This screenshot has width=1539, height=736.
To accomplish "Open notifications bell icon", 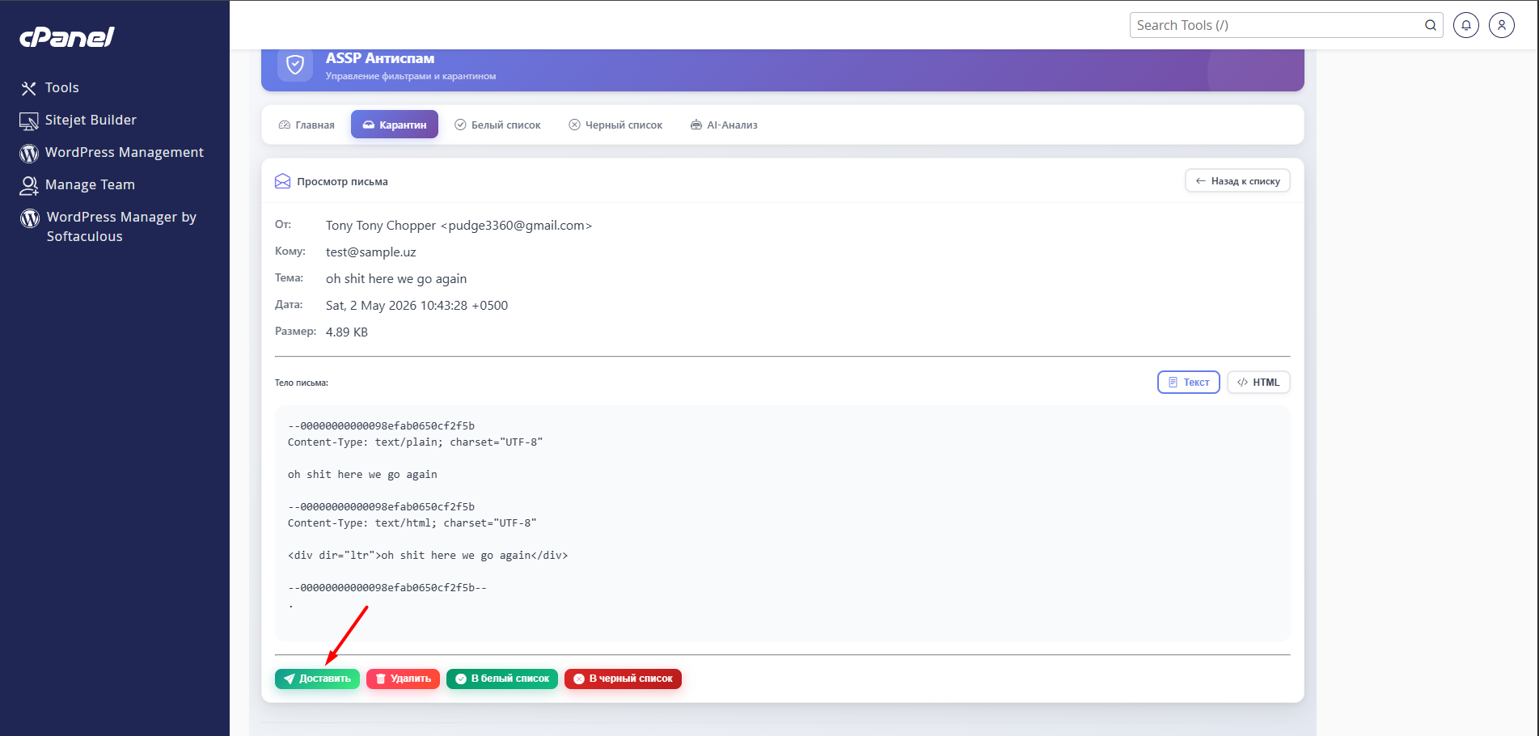I will pos(1466,25).
